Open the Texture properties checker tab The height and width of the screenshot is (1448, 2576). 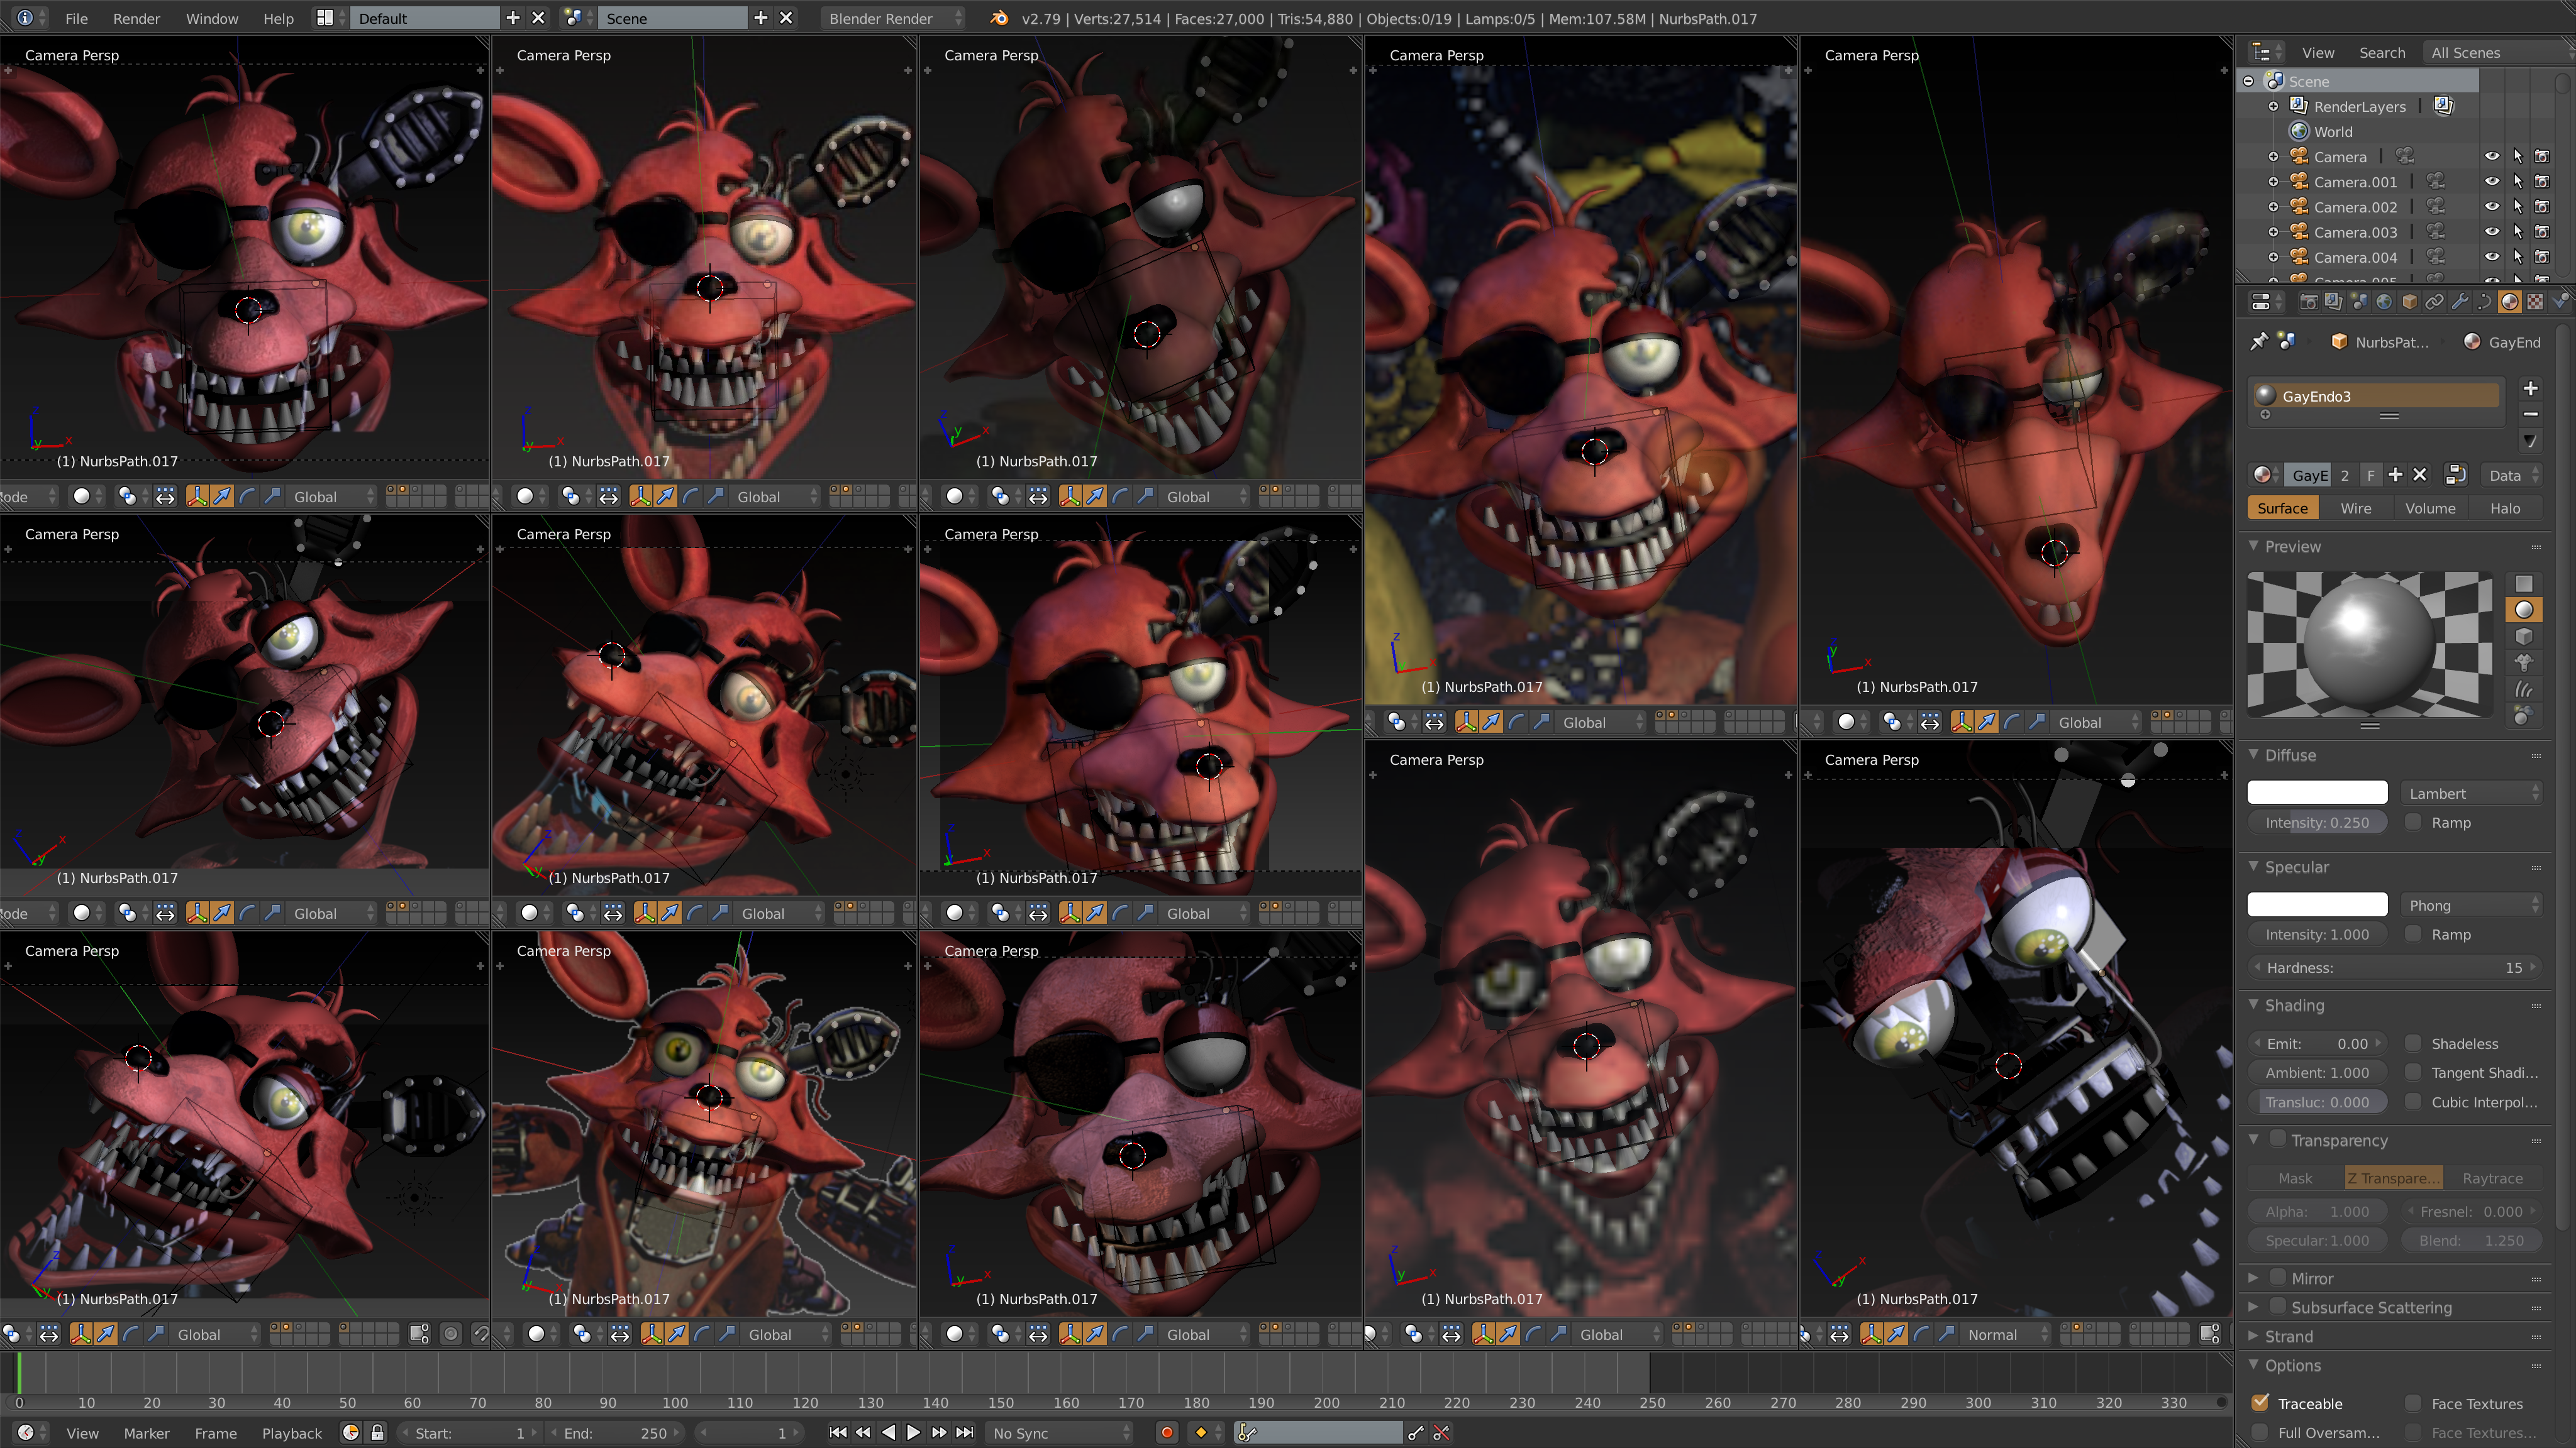[x=2535, y=302]
